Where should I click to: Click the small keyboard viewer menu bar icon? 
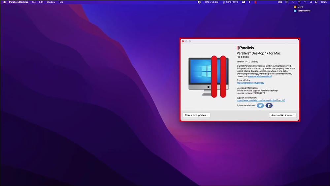[244, 2]
